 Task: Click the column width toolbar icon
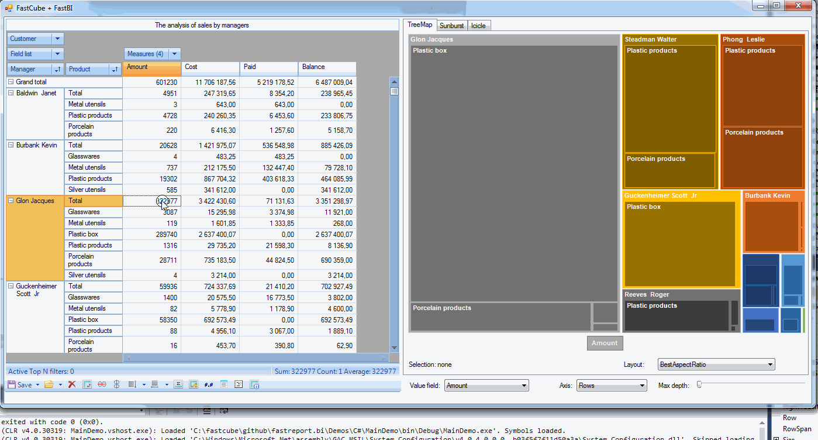(155, 384)
